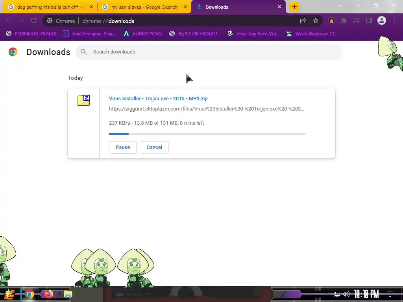Click the browser forward arrow
This screenshot has height=302, width=403.
pyautogui.click(x=21, y=21)
